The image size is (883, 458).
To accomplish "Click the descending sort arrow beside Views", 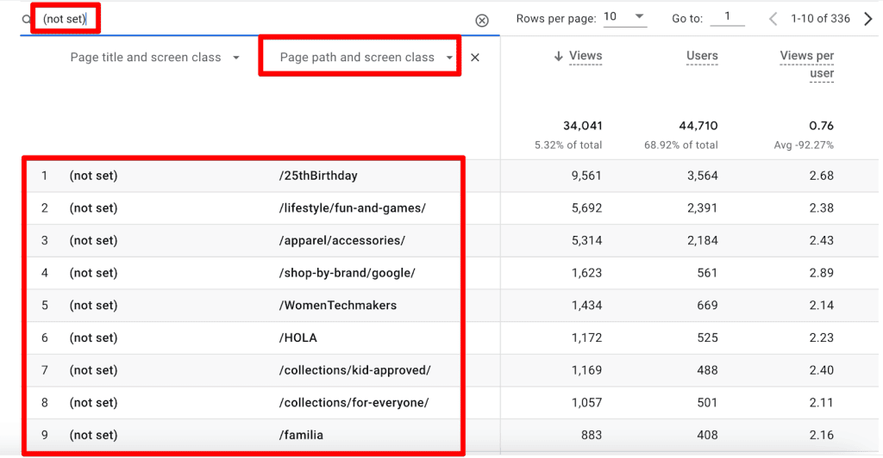I will pyautogui.click(x=558, y=56).
